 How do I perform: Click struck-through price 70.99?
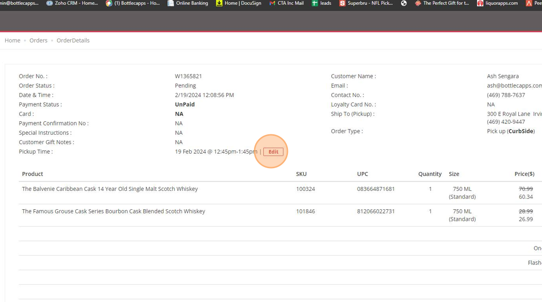click(x=526, y=189)
